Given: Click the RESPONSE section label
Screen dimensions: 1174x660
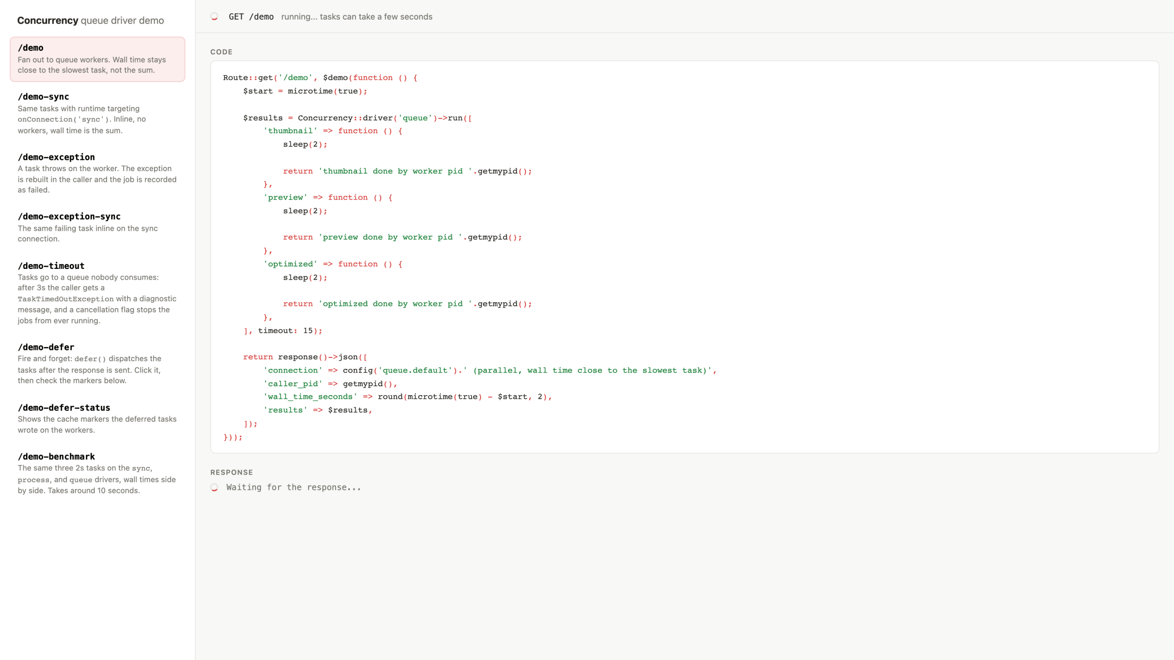Looking at the screenshot, I should (231, 472).
